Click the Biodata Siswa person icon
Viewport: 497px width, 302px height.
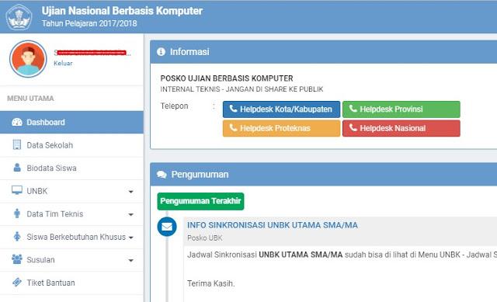(x=17, y=168)
